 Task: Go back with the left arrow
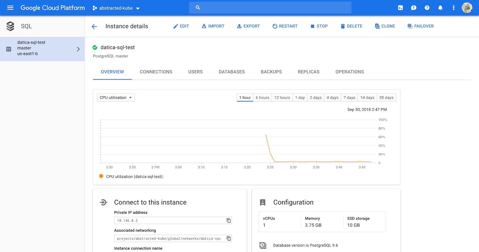[x=94, y=27]
